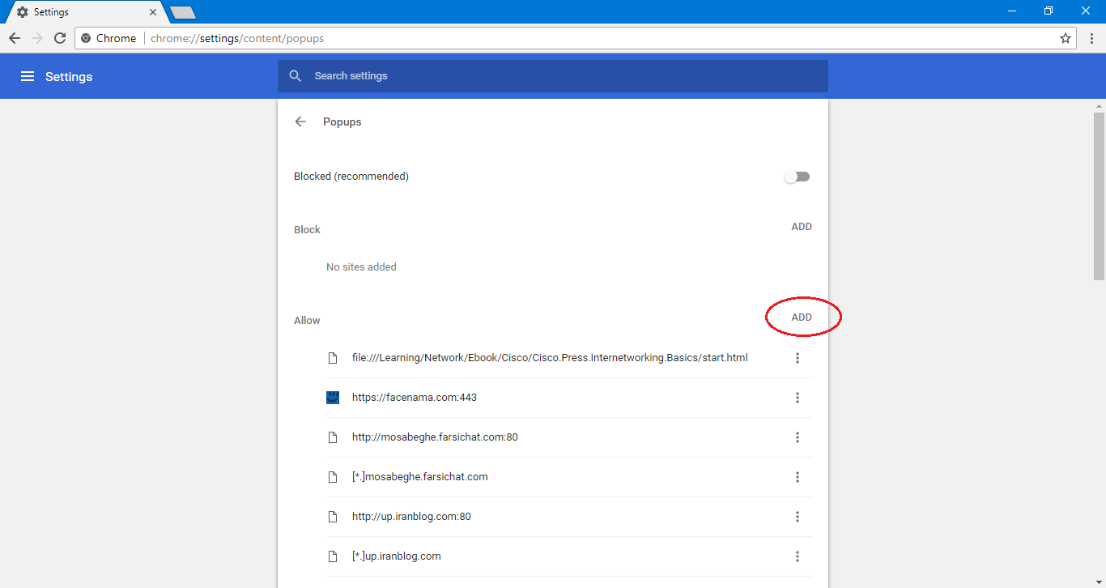Select the Settings browser tab
The image size is (1106, 588).
coord(85,12)
